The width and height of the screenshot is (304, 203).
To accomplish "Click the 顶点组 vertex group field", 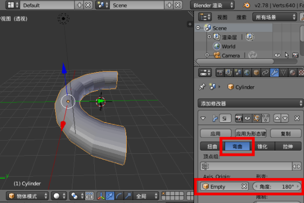I will tap(246, 166).
